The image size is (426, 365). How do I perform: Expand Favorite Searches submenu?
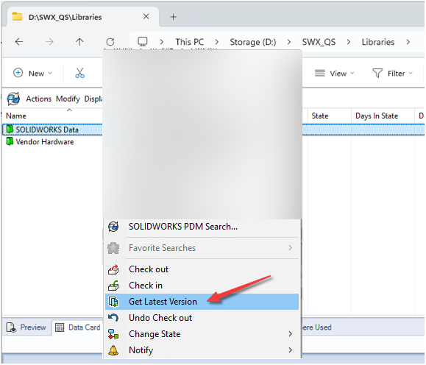tap(202, 248)
